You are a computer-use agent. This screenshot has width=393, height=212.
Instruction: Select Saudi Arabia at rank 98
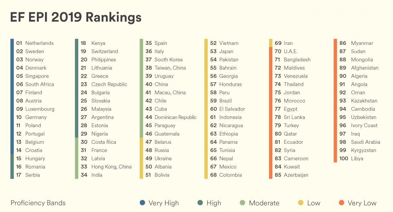365,142
